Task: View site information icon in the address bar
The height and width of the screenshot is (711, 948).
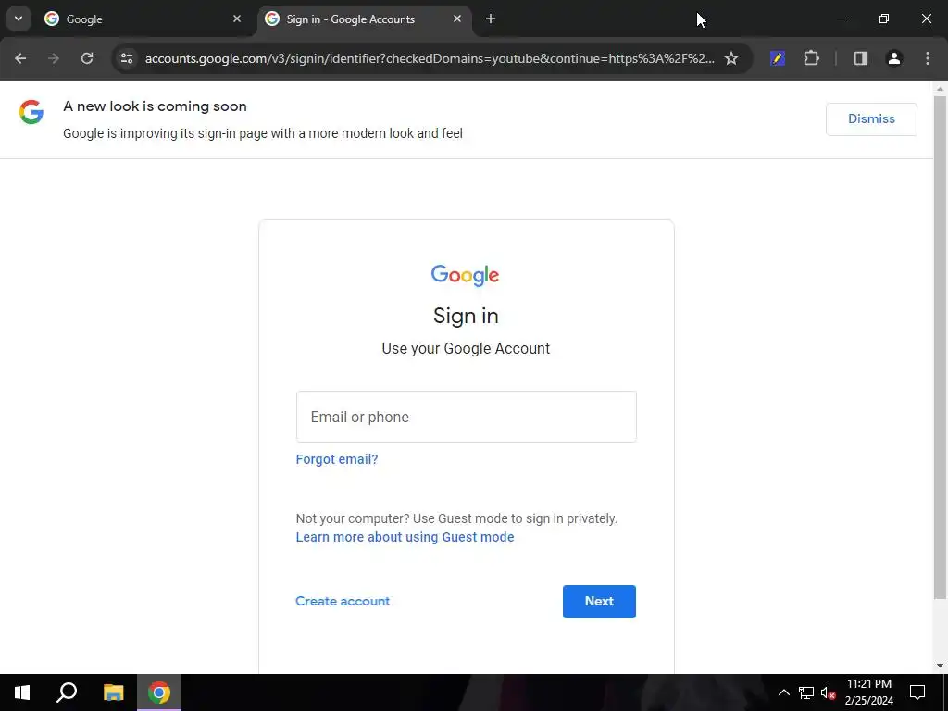Action: pyautogui.click(x=127, y=58)
